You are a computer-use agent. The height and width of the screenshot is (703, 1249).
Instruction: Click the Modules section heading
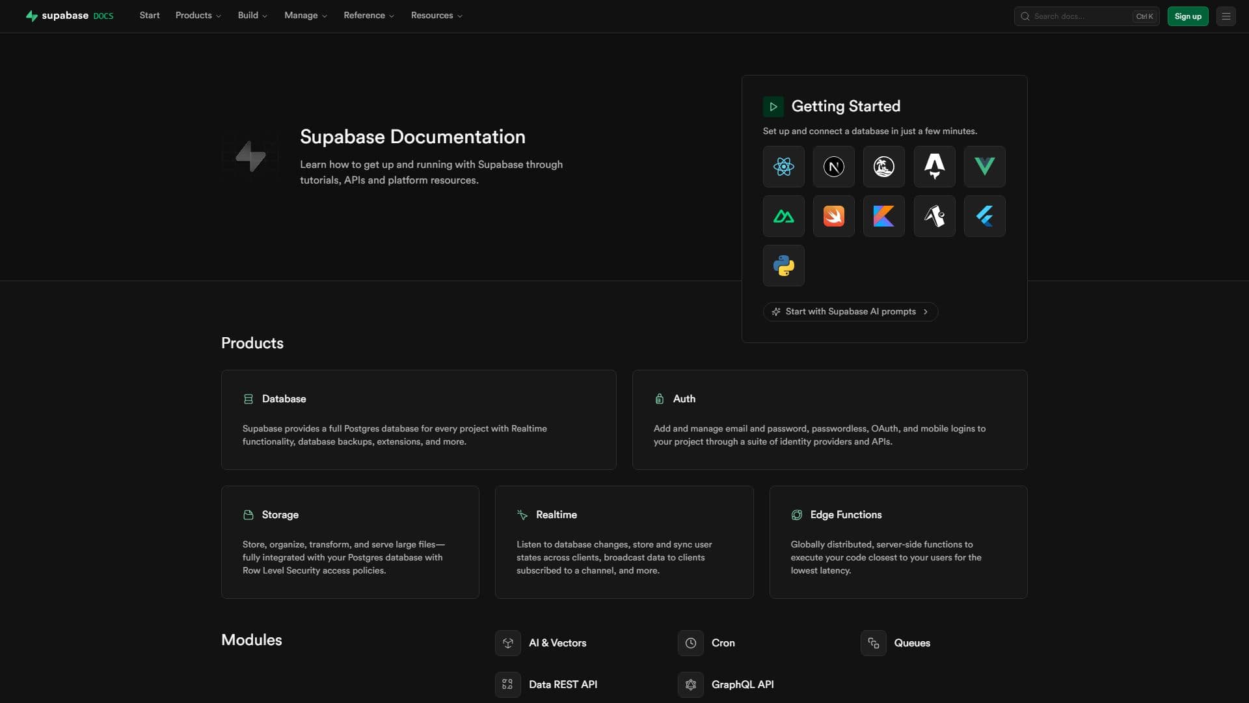tap(252, 640)
